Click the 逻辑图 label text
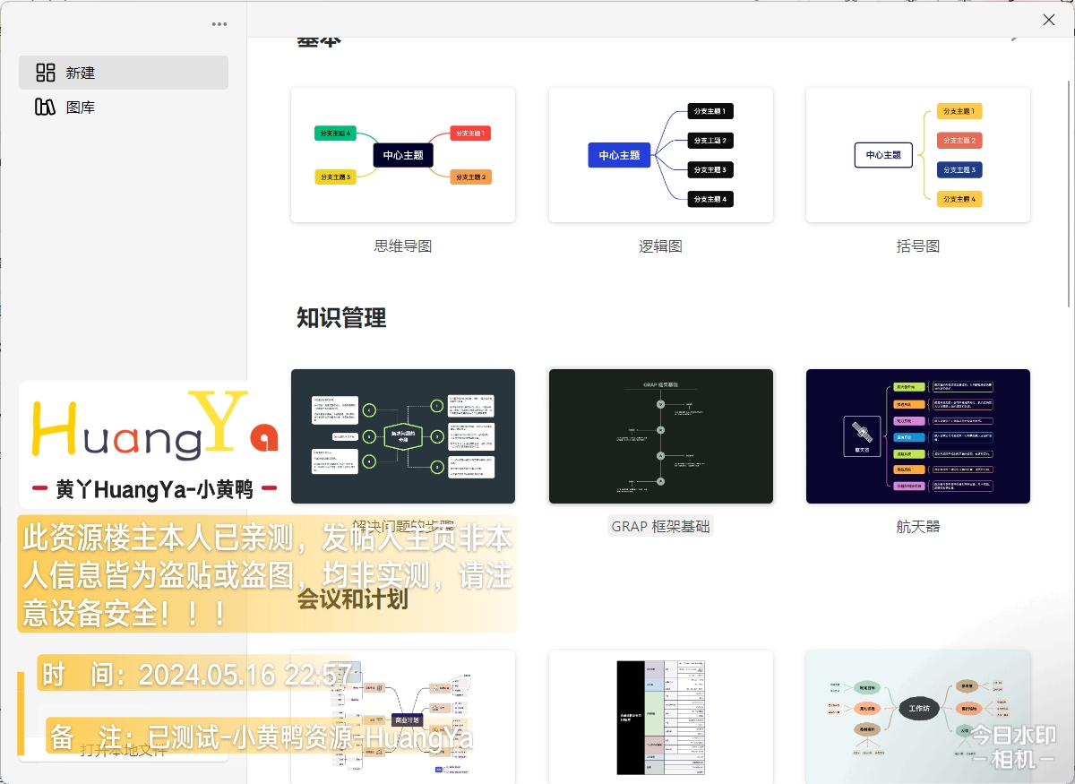 [x=660, y=246]
